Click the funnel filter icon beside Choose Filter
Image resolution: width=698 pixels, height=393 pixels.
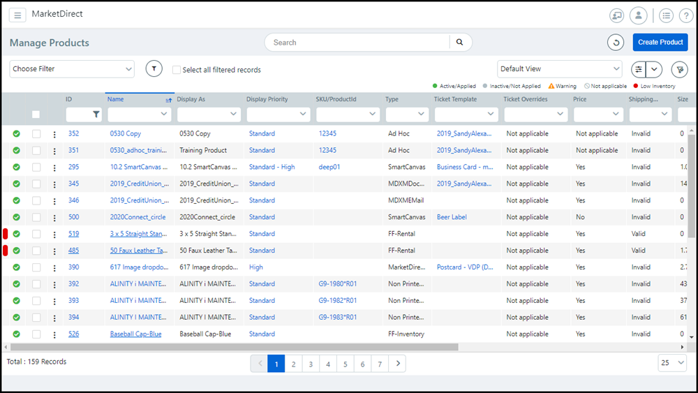coord(154,69)
